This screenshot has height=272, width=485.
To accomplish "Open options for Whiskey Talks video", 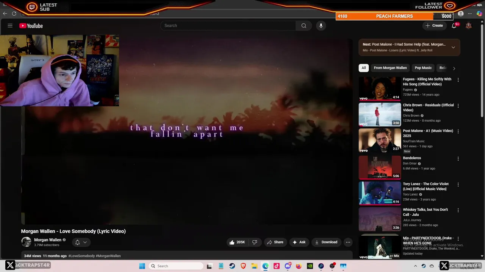I will click(x=458, y=210).
